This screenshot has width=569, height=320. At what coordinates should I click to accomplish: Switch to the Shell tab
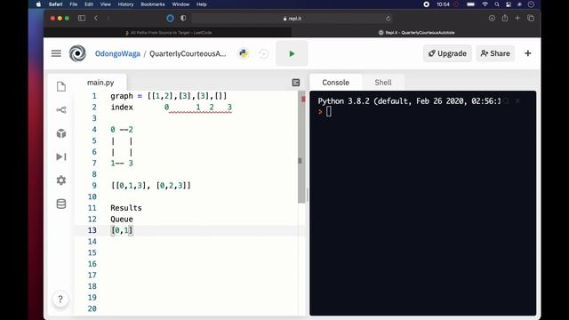[x=383, y=83]
